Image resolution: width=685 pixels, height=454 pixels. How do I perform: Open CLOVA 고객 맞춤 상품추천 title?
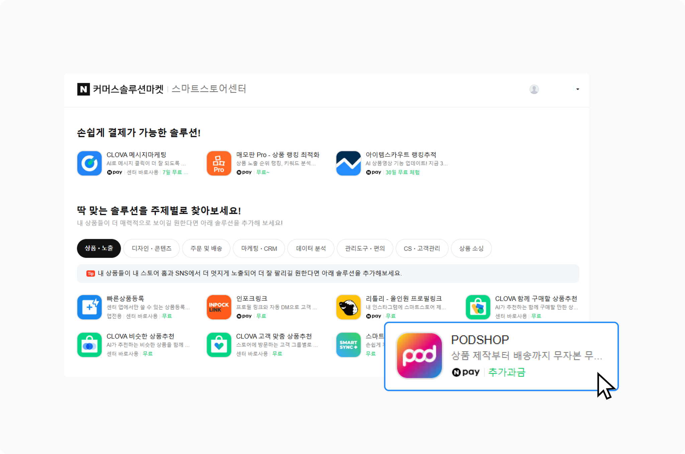(x=274, y=336)
